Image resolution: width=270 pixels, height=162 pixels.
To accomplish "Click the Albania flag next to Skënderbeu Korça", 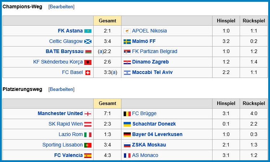I will (88, 62).
